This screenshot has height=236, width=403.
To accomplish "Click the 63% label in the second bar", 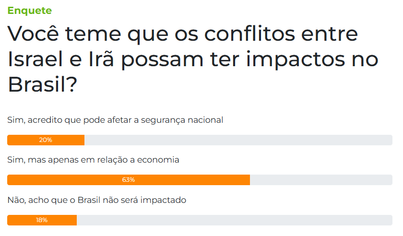I will 129,180.
